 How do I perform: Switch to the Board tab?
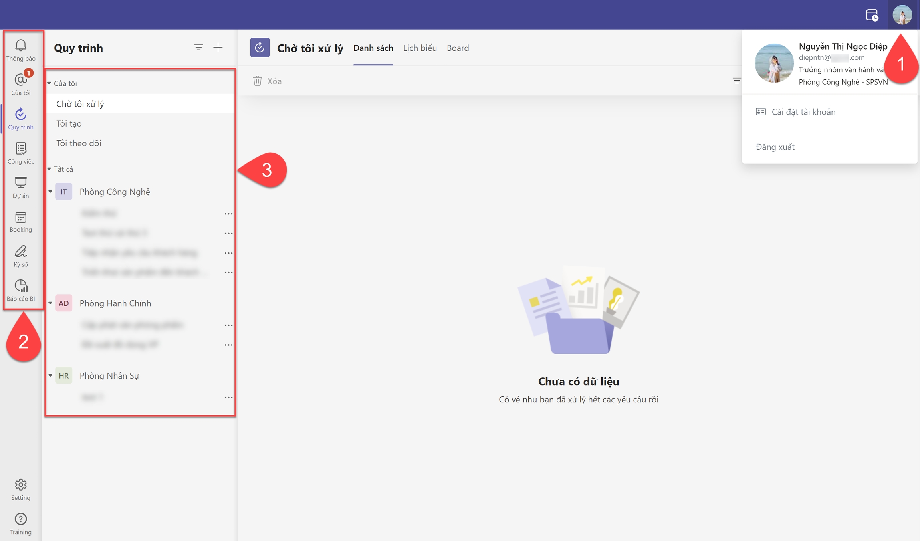click(458, 48)
